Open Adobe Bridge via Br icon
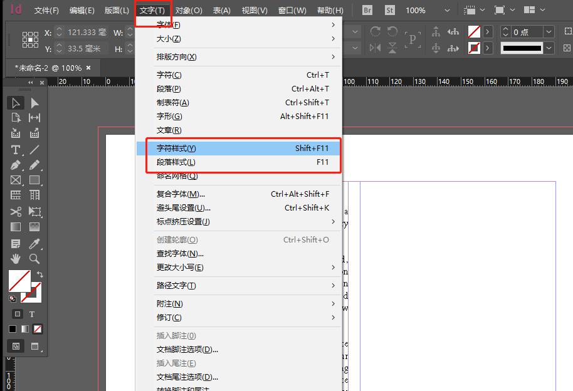This screenshot has height=391, width=573. coord(367,10)
